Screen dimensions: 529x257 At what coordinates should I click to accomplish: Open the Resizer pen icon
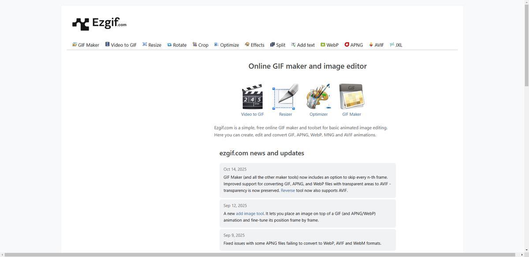coord(285,96)
